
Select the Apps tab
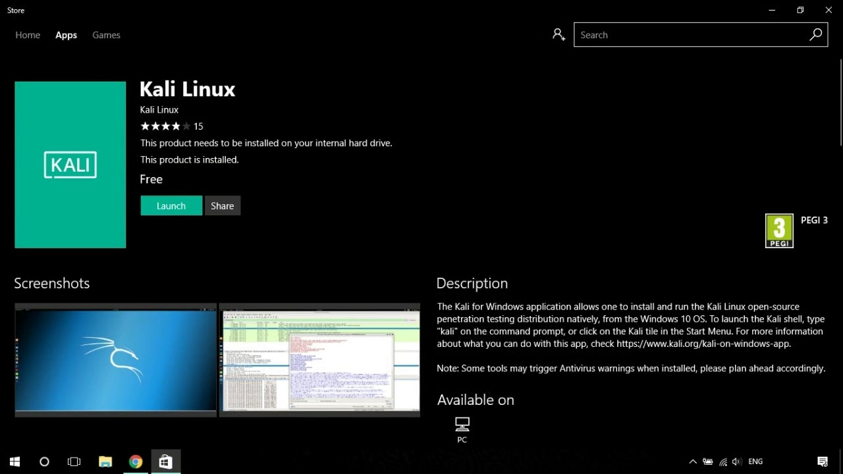pos(66,35)
